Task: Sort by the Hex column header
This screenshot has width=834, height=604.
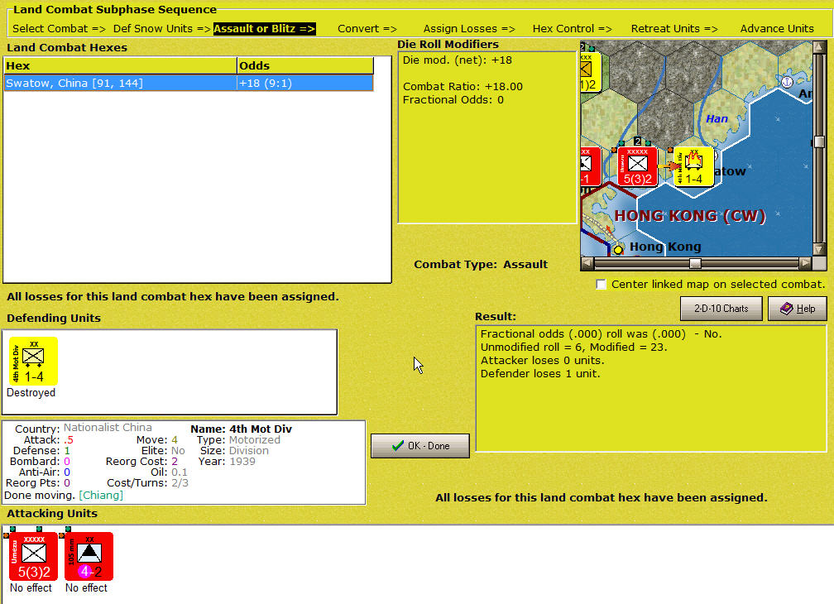Action: tap(120, 65)
